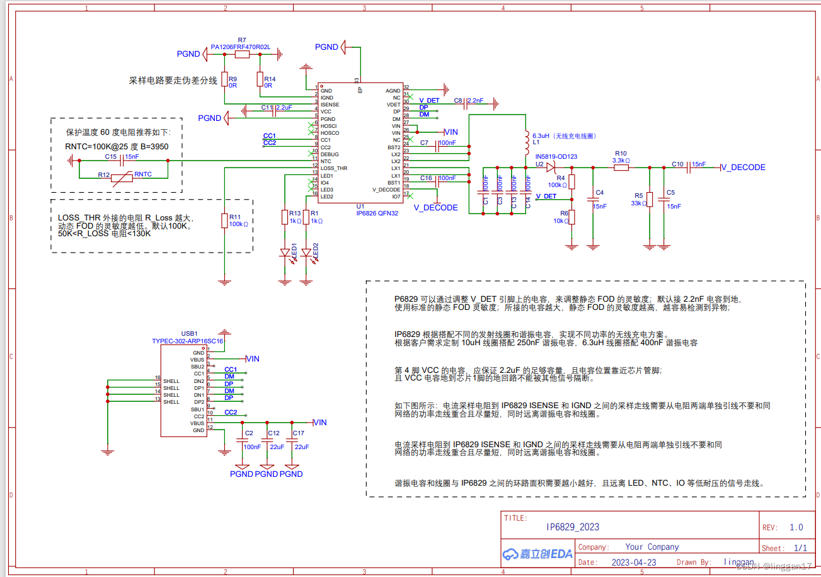Select the U1 IP6826 chip body

click(x=360, y=144)
